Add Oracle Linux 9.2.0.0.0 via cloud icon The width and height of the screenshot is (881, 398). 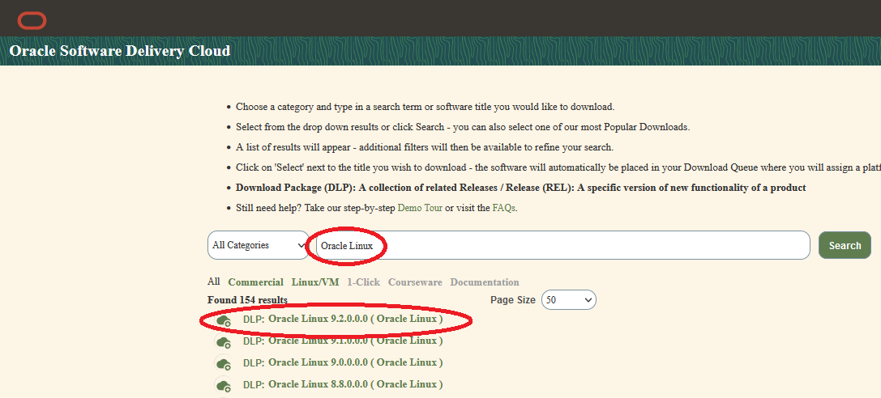(225, 320)
